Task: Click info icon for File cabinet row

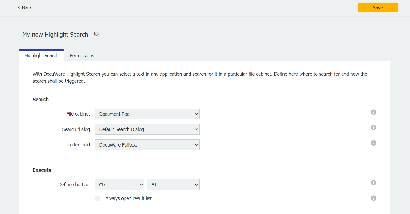Action: pos(374,112)
